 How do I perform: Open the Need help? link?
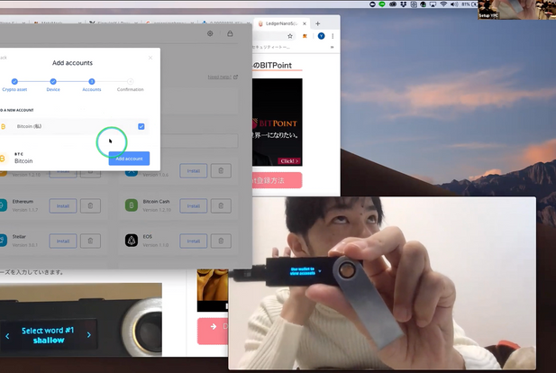(223, 77)
